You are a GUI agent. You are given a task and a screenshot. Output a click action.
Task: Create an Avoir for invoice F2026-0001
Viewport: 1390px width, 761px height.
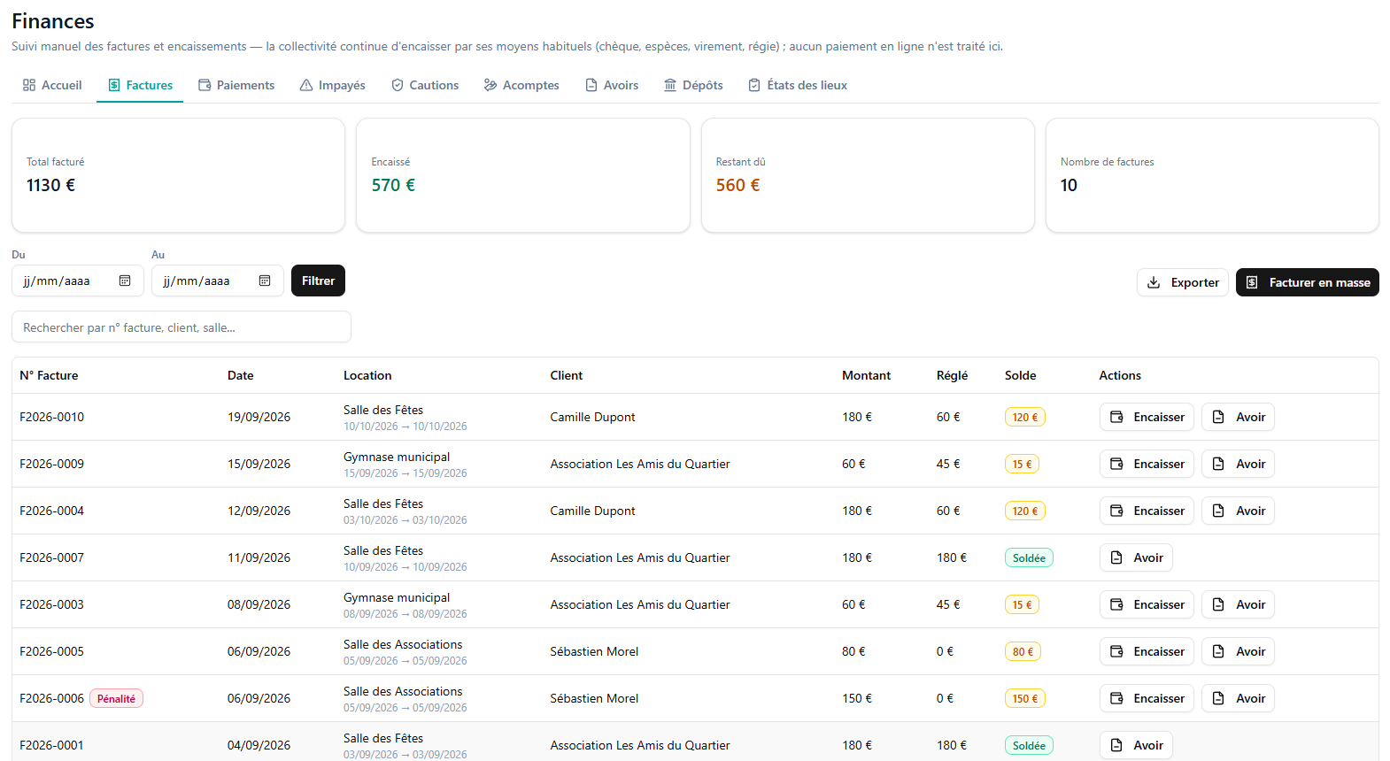1137,745
